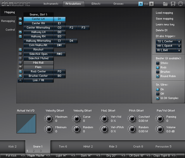Screen dimensions: 185x158
Task: Toggle the Center RH checkbox
Action: (20, 23)
